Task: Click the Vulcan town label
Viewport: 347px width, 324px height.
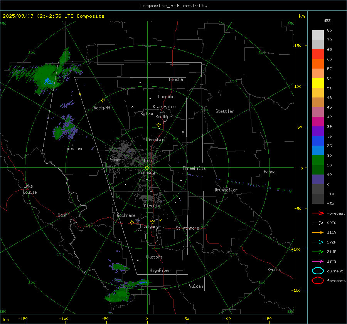Action: (x=196, y=286)
